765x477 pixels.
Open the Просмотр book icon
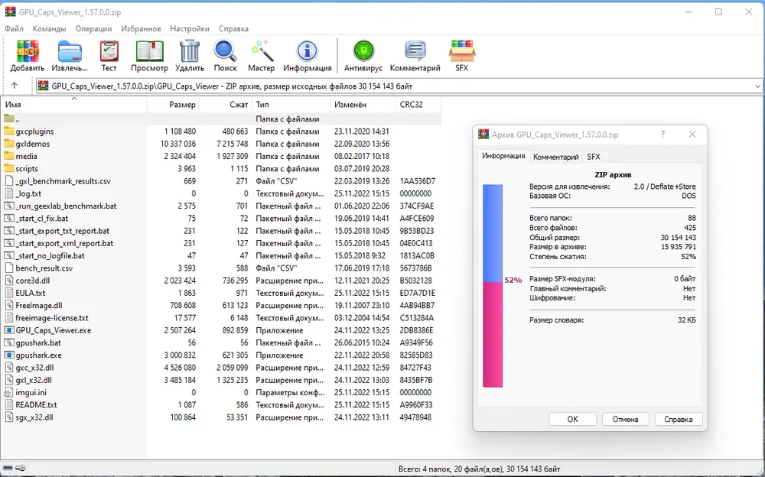coord(149,50)
